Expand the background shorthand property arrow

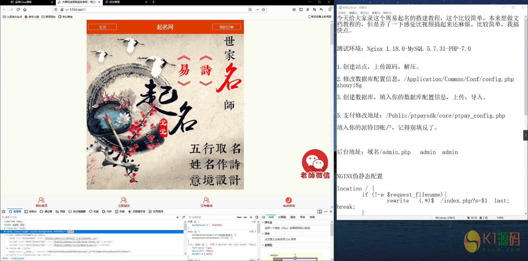pyautogui.click(x=207, y=225)
